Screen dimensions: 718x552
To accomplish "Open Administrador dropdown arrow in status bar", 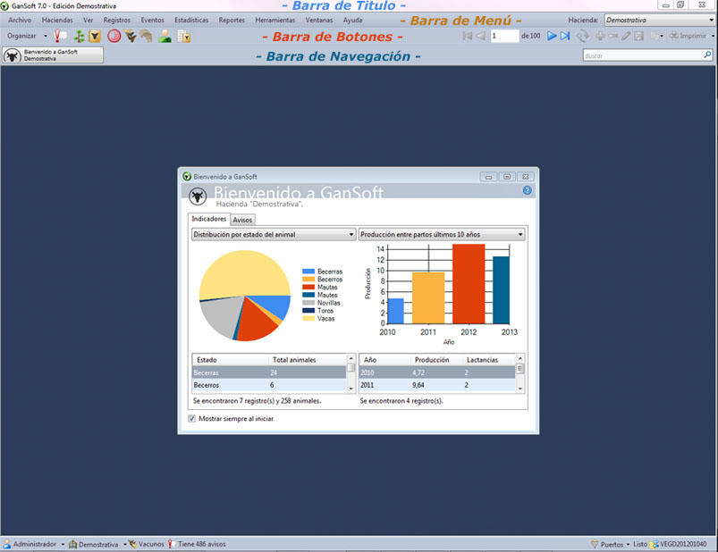I will point(63,544).
